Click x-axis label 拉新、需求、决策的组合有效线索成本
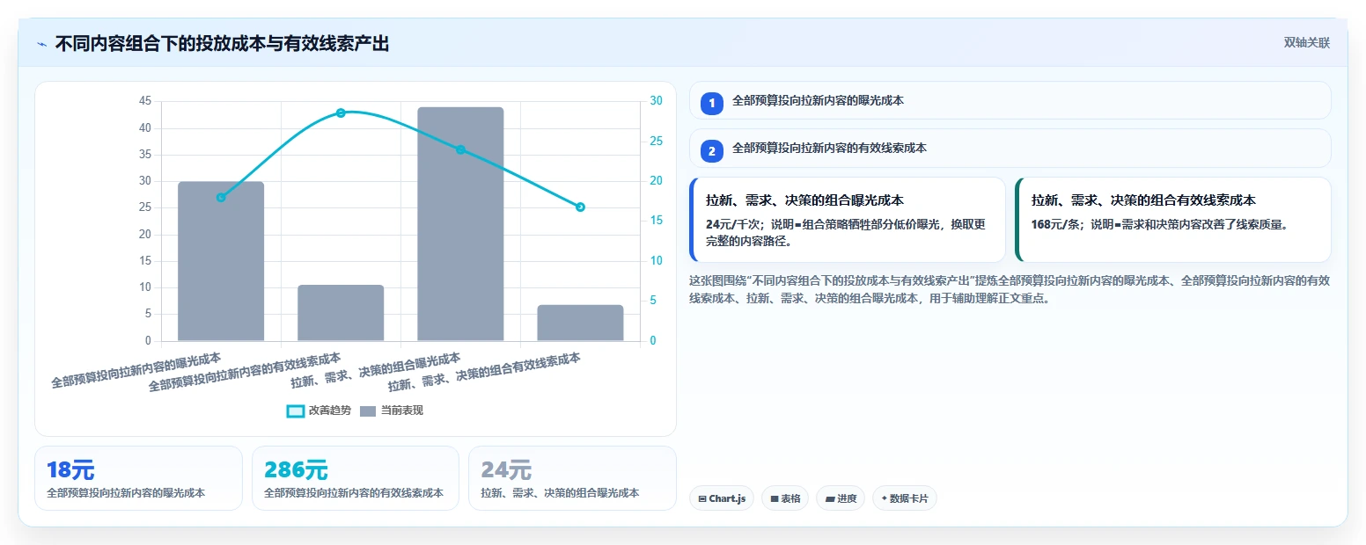The image size is (1366, 545). (484, 374)
